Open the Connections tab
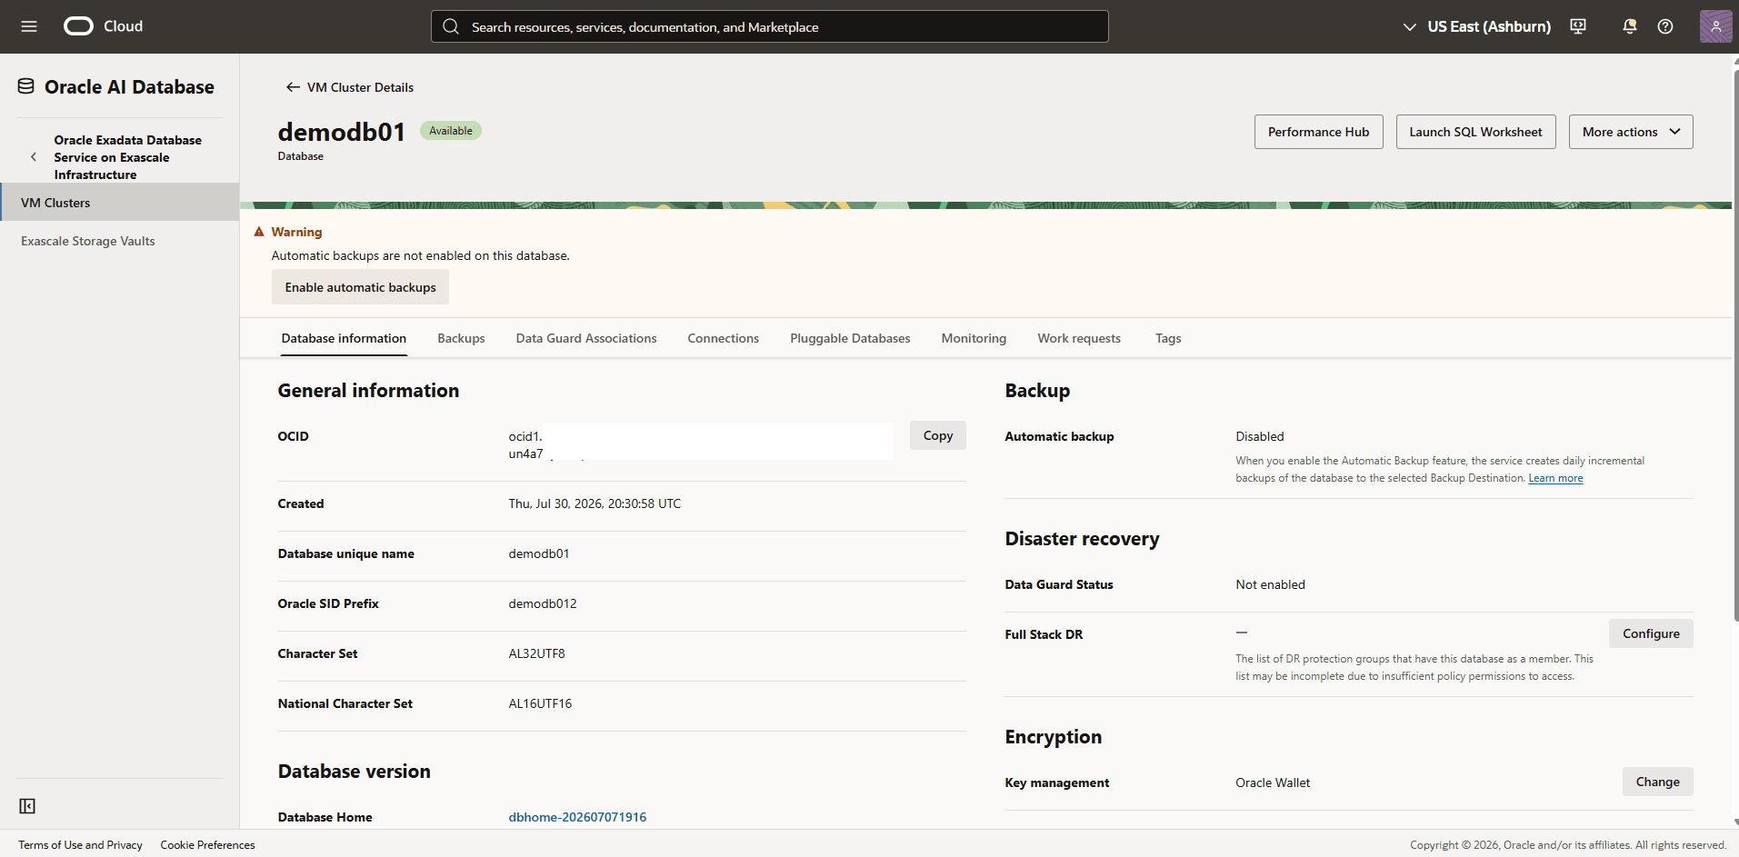1739x857 pixels. pyautogui.click(x=724, y=338)
